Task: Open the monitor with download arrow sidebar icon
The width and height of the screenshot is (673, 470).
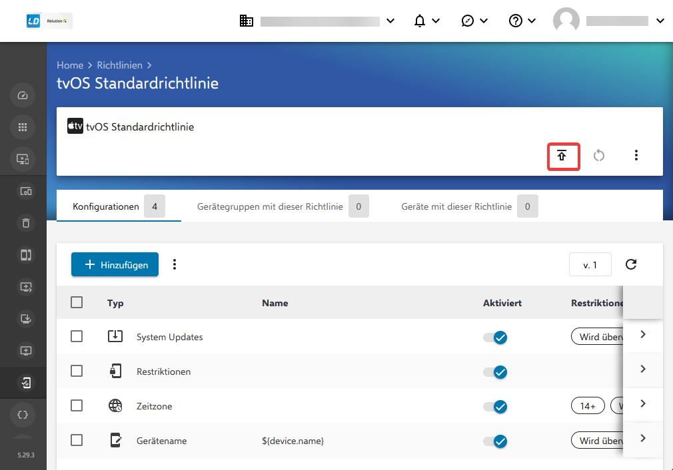Action: 26,319
